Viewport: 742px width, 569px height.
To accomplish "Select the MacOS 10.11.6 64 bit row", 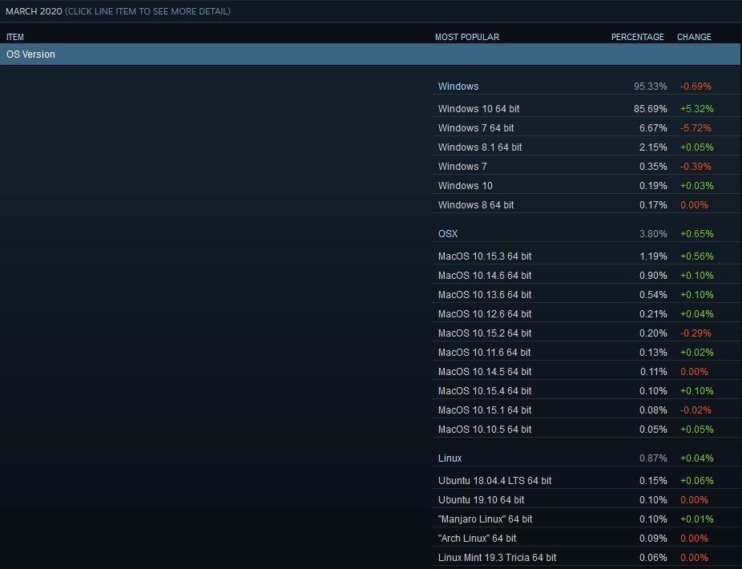I will pos(587,352).
